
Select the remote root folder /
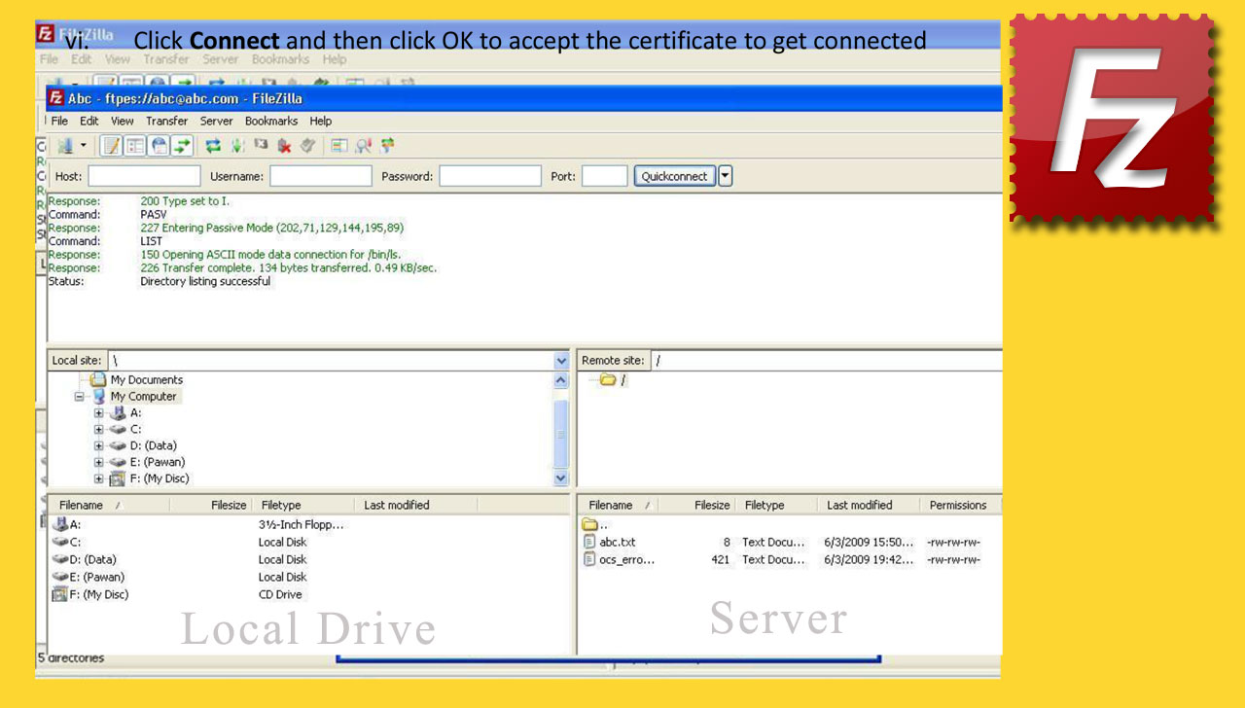(614, 380)
